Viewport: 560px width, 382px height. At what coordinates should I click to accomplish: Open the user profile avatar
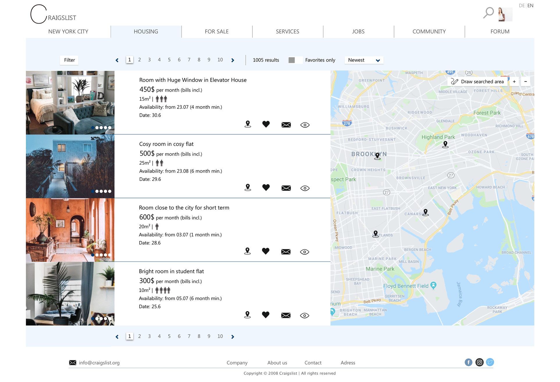tap(505, 14)
